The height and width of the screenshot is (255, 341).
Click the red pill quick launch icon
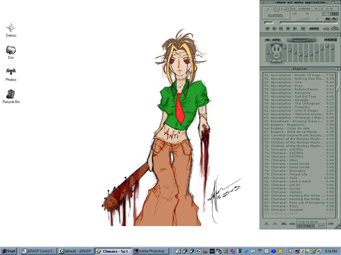click(x=185, y=251)
